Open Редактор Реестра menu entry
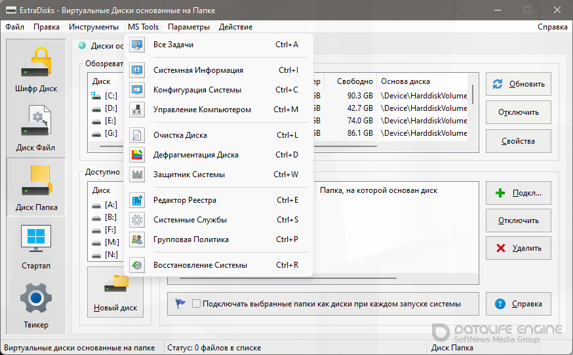This screenshot has width=573, height=355. (x=184, y=200)
